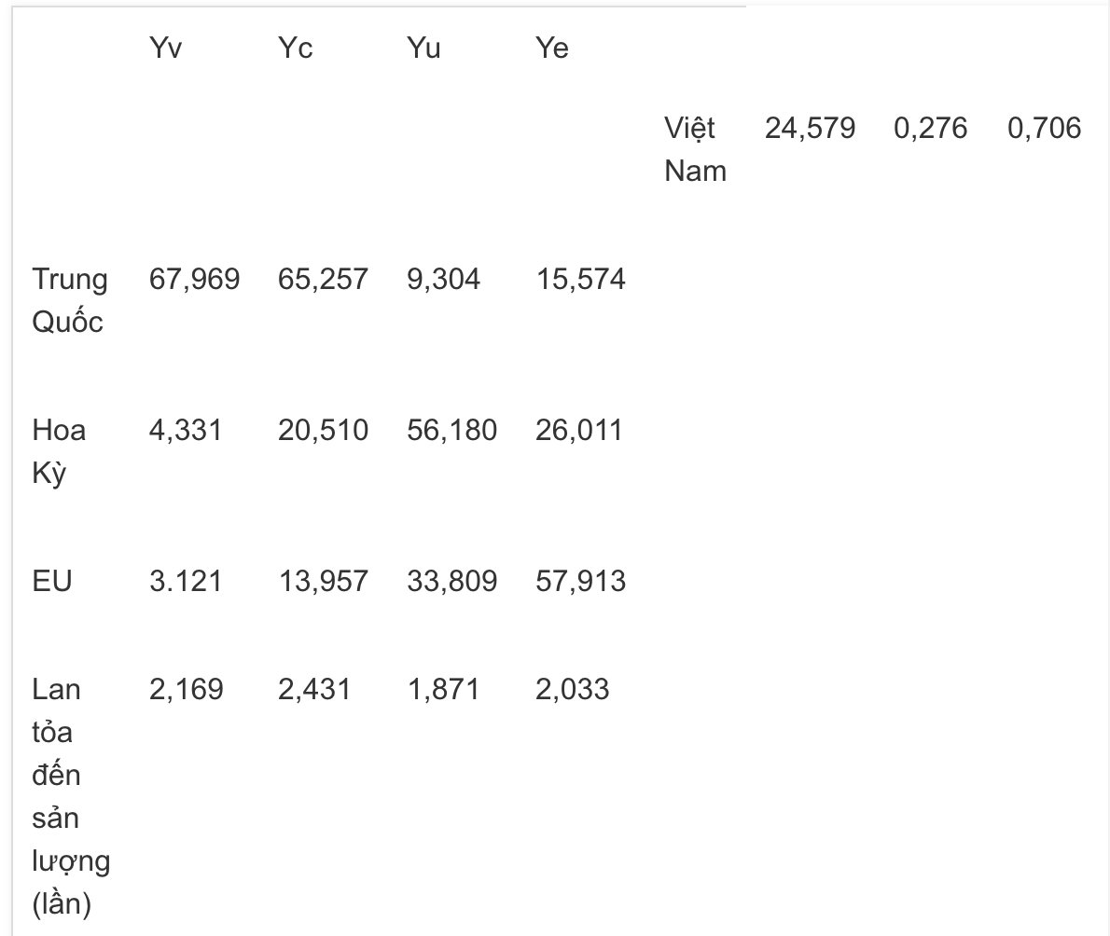Viewport: 1110px width, 936px height.
Task: Click the EU row label
Action: pyautogui.click(x=52, y=582)
